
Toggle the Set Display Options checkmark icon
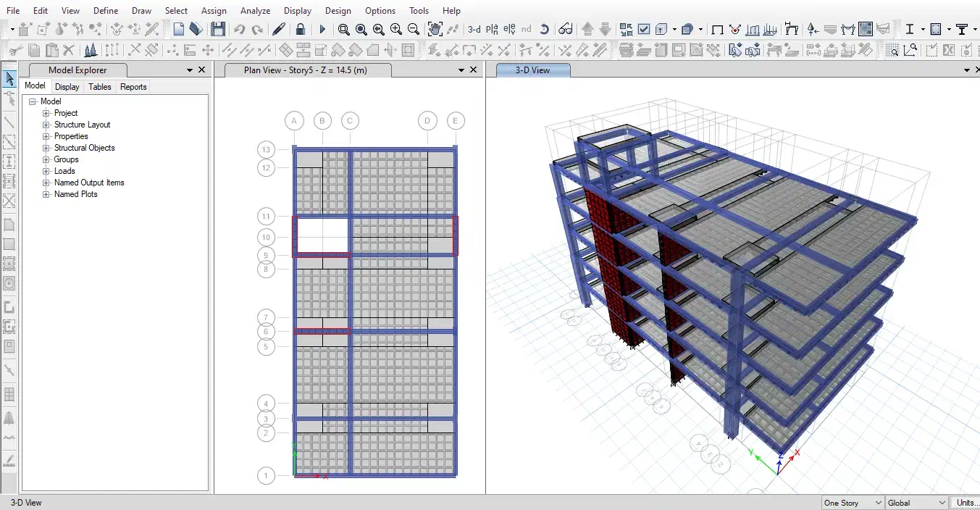644,30
